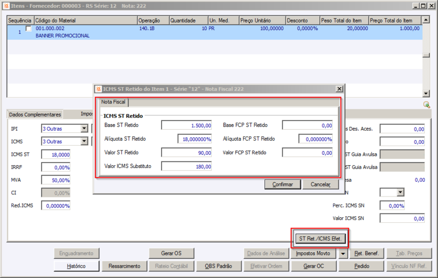
Task: Open the empty dropdown above Perc. ICMS SN
Action: coord(400,192)
